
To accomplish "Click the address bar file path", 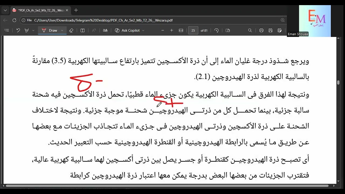I will click(103, 20).
